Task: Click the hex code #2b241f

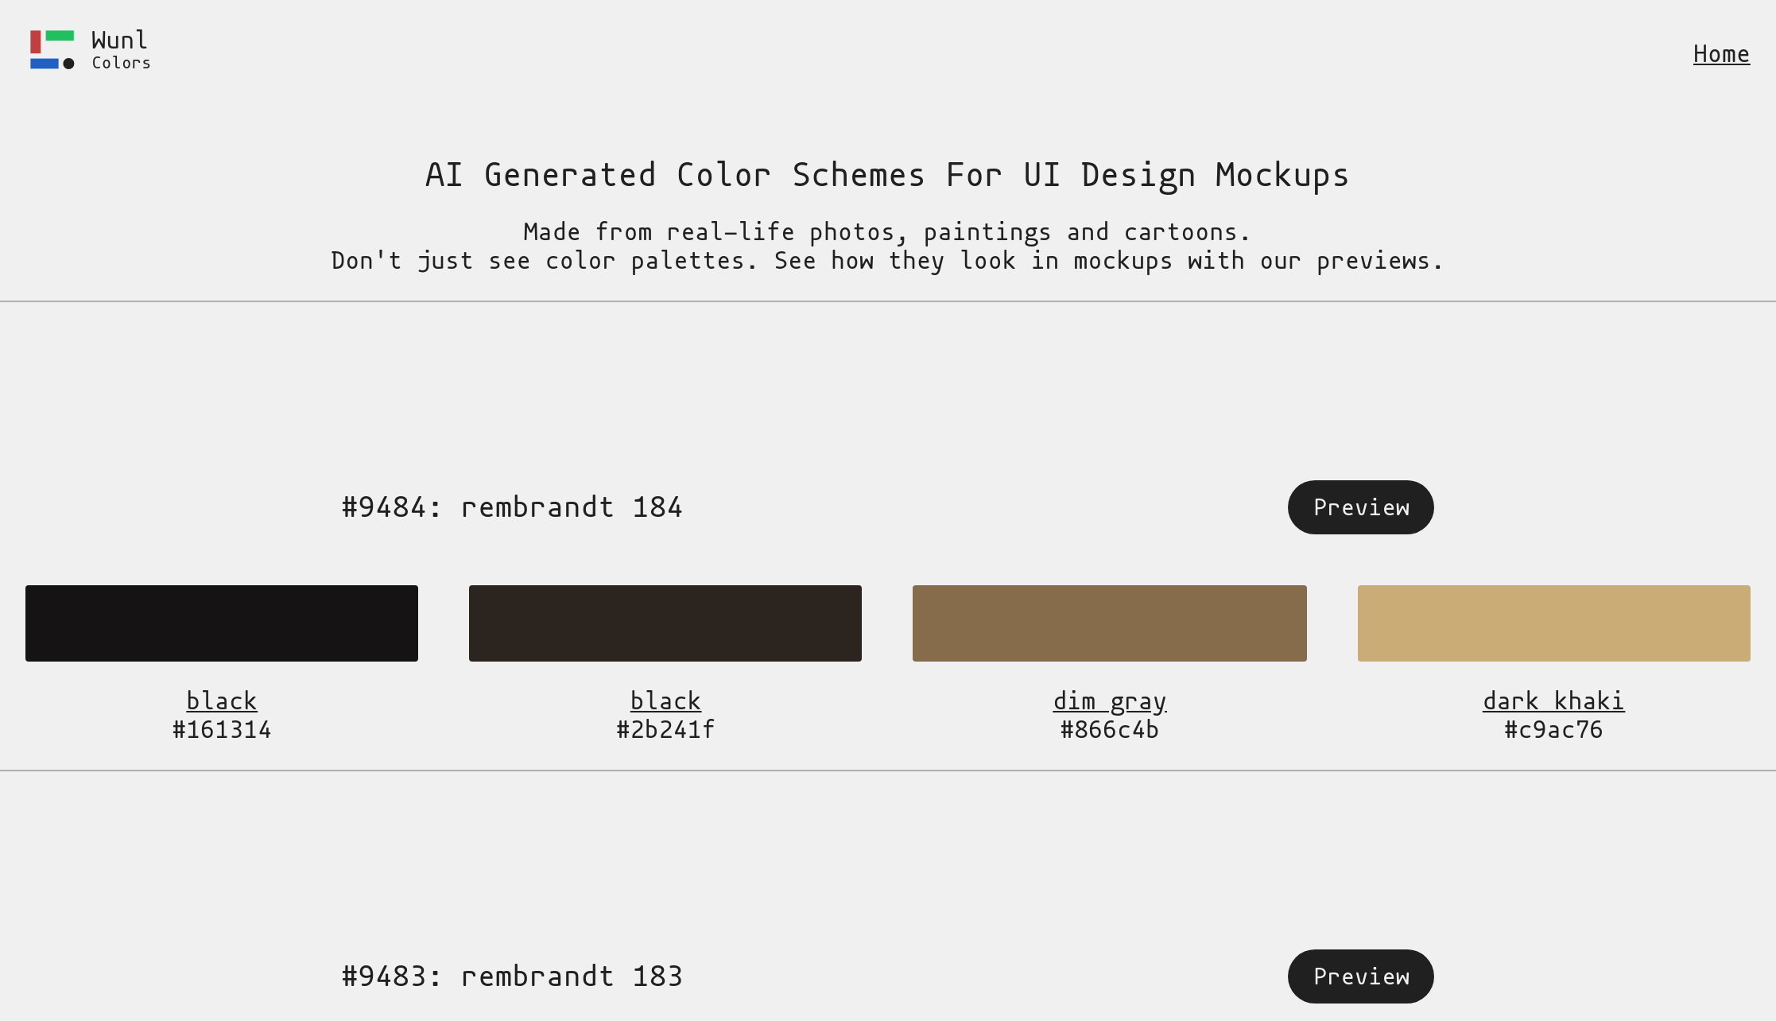Action: pos(665,729)
